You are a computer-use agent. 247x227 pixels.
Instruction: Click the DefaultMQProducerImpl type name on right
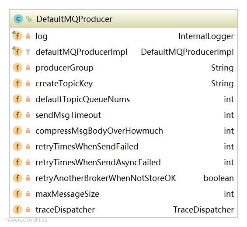(187, 52)
